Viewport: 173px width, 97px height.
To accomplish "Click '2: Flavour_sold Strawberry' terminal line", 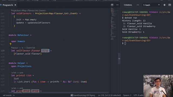I will tap(139, 26).
